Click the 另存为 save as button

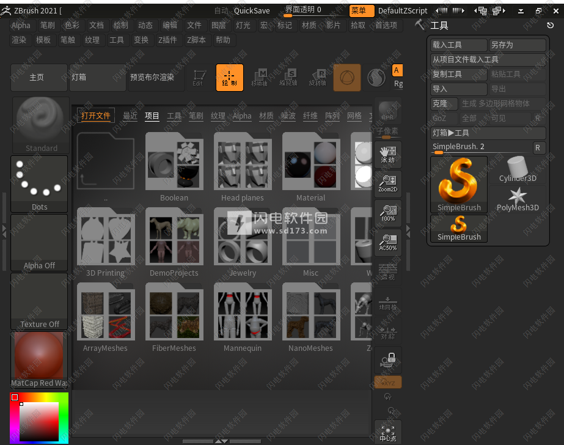tap(518, 45)
